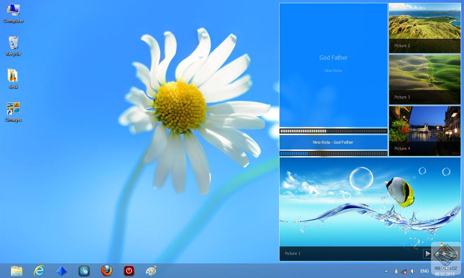Click the large Picture 1 fish image

coord(370,209)
